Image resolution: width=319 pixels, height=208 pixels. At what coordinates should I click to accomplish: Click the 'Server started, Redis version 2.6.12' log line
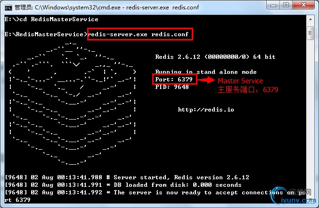point(127,177)
